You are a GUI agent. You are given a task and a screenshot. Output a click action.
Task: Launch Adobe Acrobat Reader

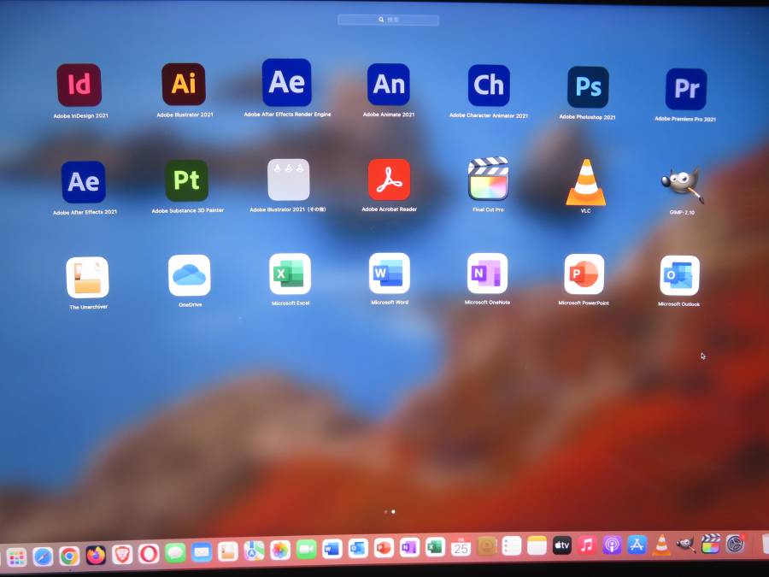click(389, 180)
